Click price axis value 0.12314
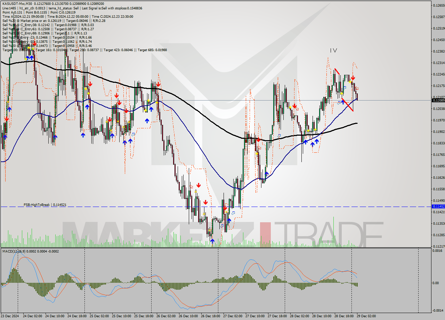Image resolution: width=445 pixels, height=320 pixels. 438,63
